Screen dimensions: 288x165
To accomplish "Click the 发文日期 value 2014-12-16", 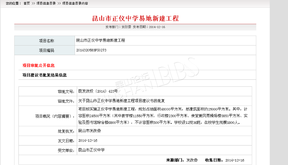I will (88, 140).
